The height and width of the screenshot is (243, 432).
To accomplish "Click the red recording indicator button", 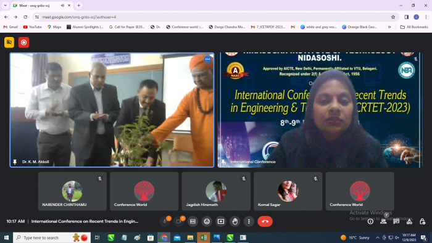I will point(23,43).
